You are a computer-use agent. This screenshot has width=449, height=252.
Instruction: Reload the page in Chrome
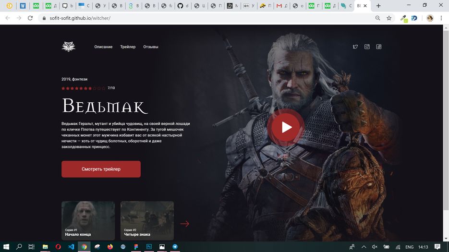pyautogui.click(x=30, y=18)
